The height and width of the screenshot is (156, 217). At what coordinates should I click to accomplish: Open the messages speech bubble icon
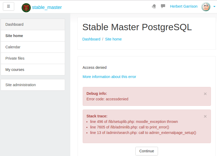point(163,6)
